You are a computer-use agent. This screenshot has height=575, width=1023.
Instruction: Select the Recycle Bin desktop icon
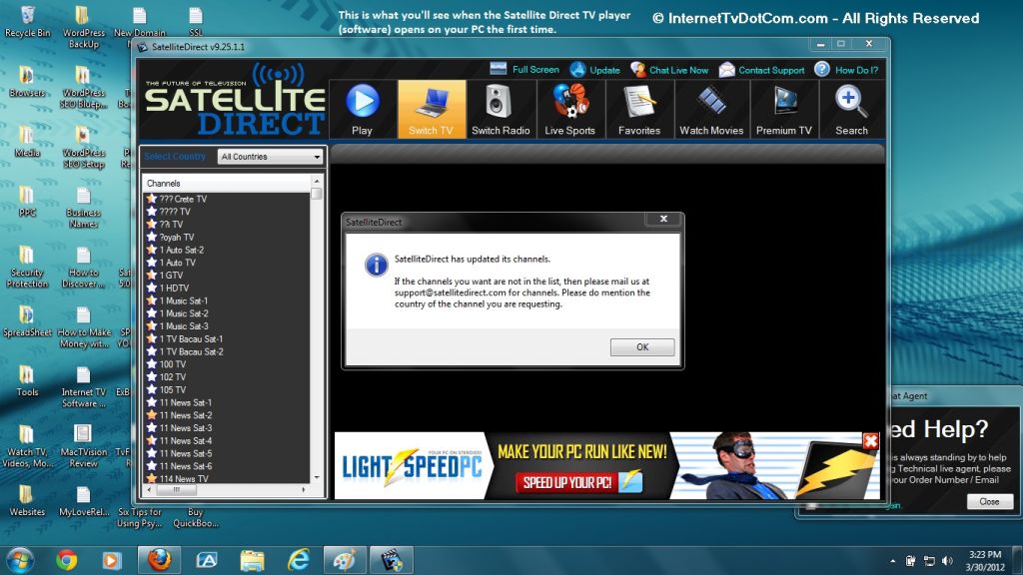tap(27, 22)
